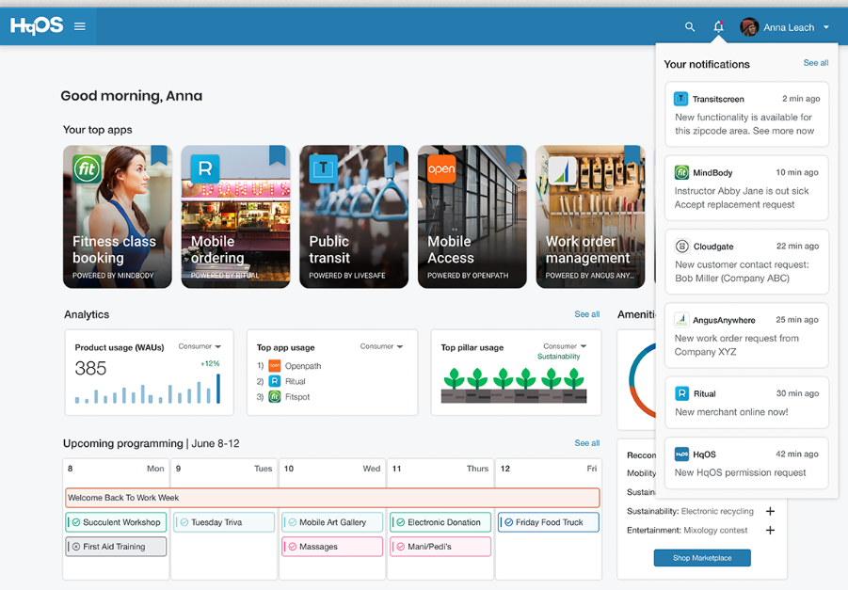This screenshot has height=590, width=848.
Task: Click See all for Upcoming programming
Action: click(586, 443)
